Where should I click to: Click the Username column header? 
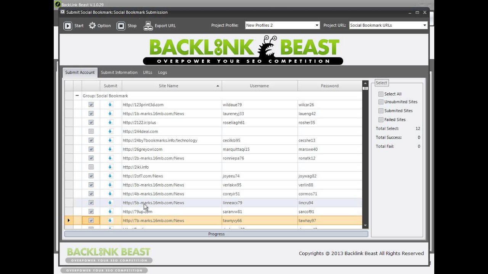[x=259, y=86]
